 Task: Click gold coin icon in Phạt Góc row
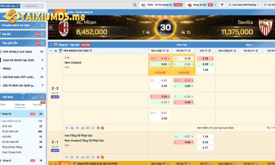point(103,157)
